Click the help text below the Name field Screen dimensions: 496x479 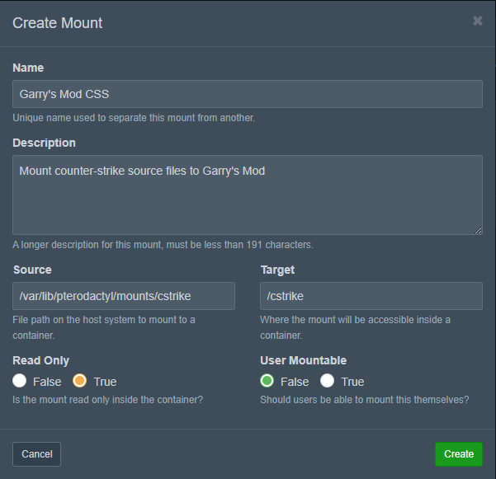pos(134,118)
